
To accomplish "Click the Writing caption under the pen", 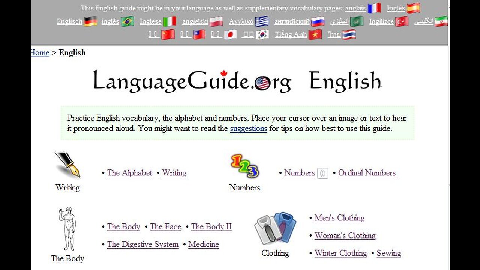I will [67, 187].
